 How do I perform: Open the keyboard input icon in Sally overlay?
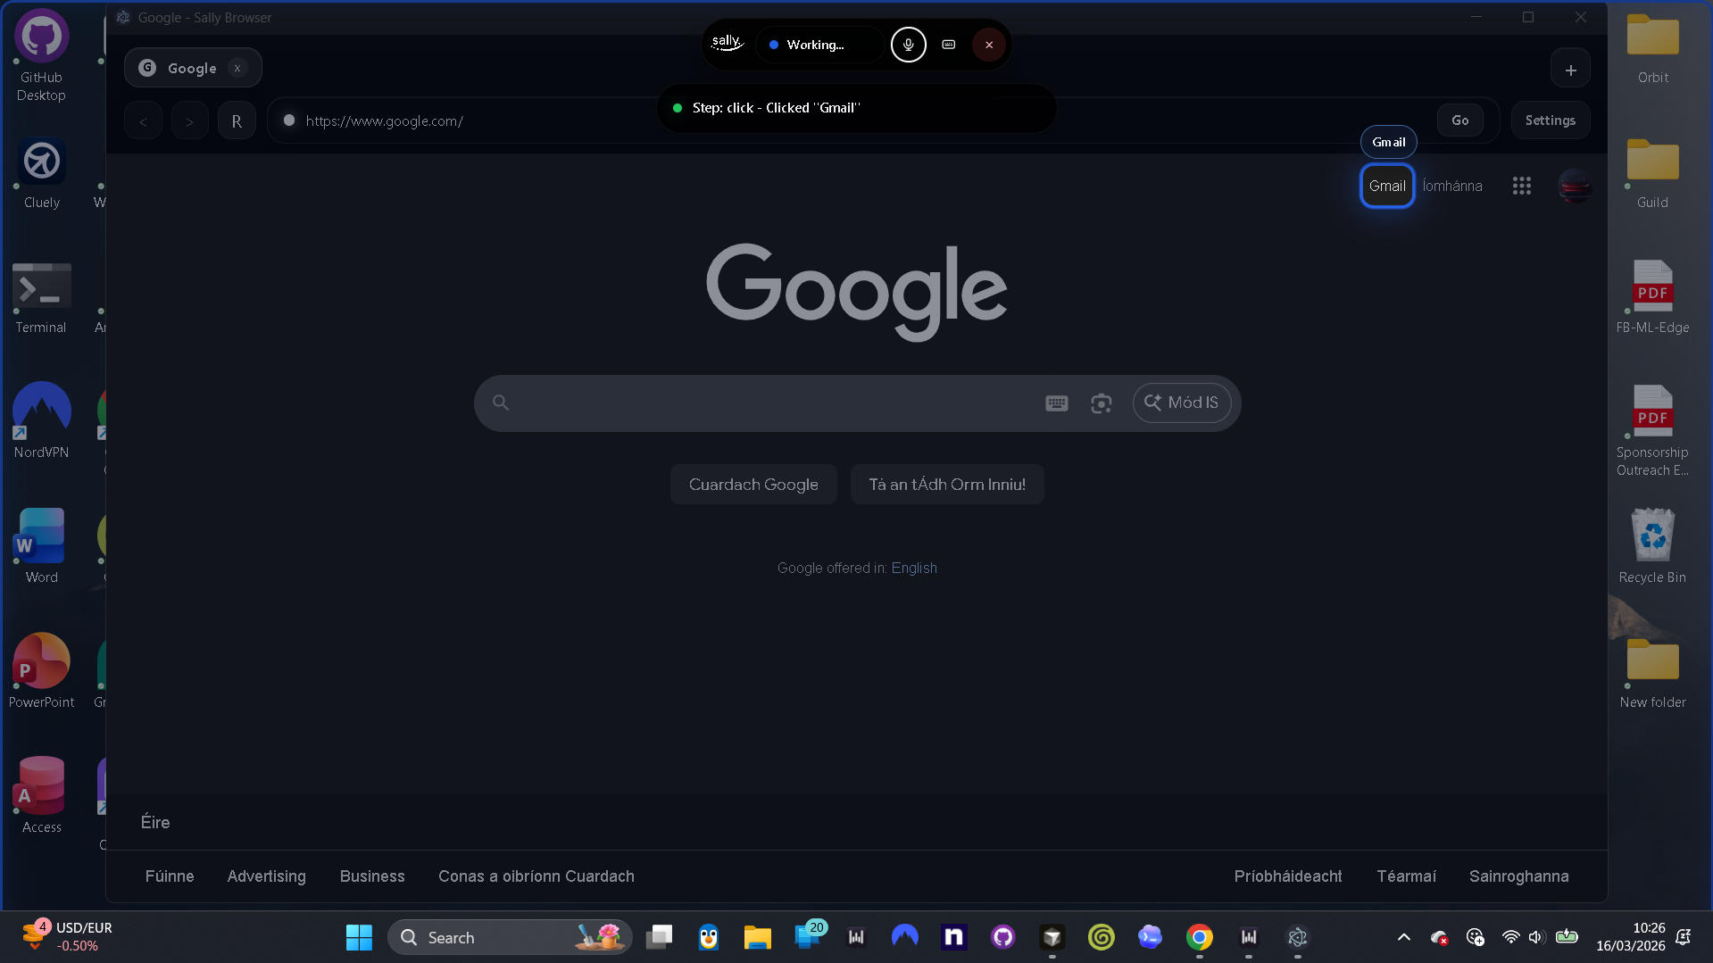pos(949,45)
